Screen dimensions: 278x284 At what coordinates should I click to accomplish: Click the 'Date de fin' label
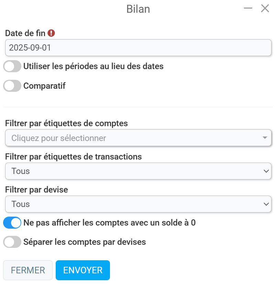(x=25, y=33)
